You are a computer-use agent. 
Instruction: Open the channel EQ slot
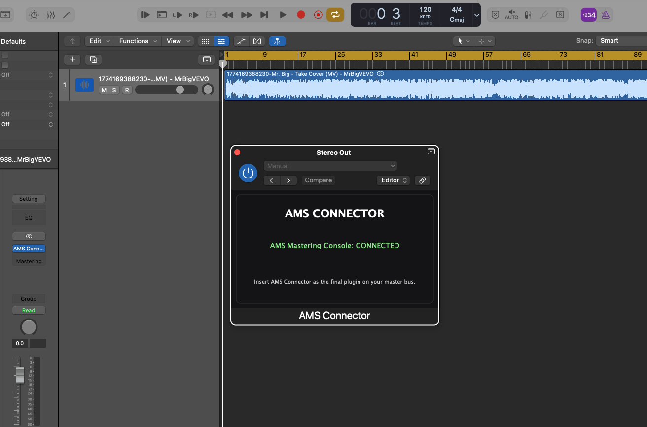point(29,218)
